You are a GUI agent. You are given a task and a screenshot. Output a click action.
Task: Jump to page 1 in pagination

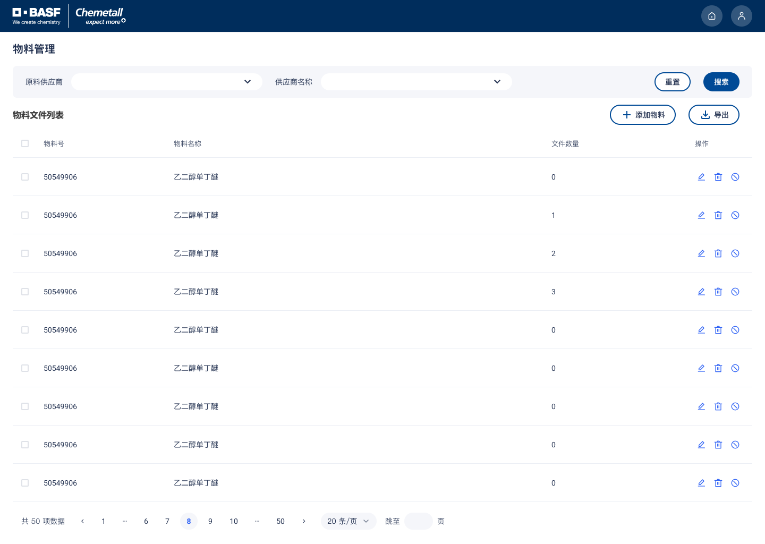(x=104, y=521)
